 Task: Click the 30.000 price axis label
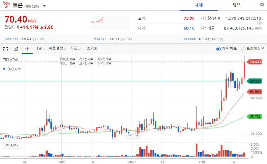256,134
